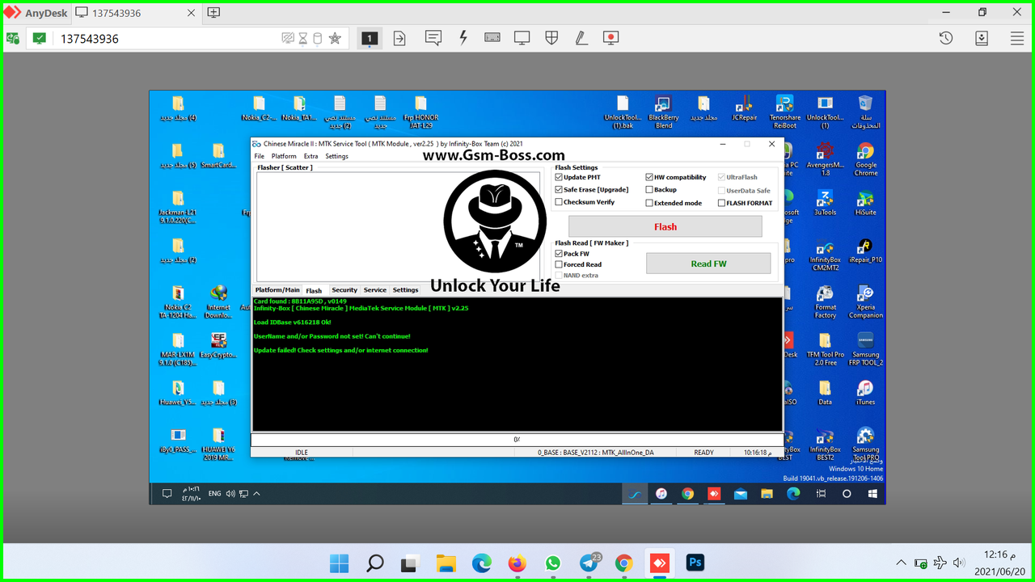
Task: Open the Frp HONOR JAT-L29 folder
Action: 420,112
